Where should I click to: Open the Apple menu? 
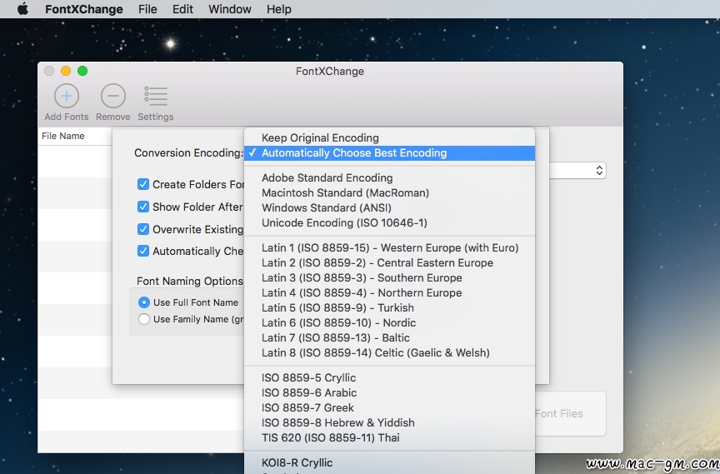[22, 8]
